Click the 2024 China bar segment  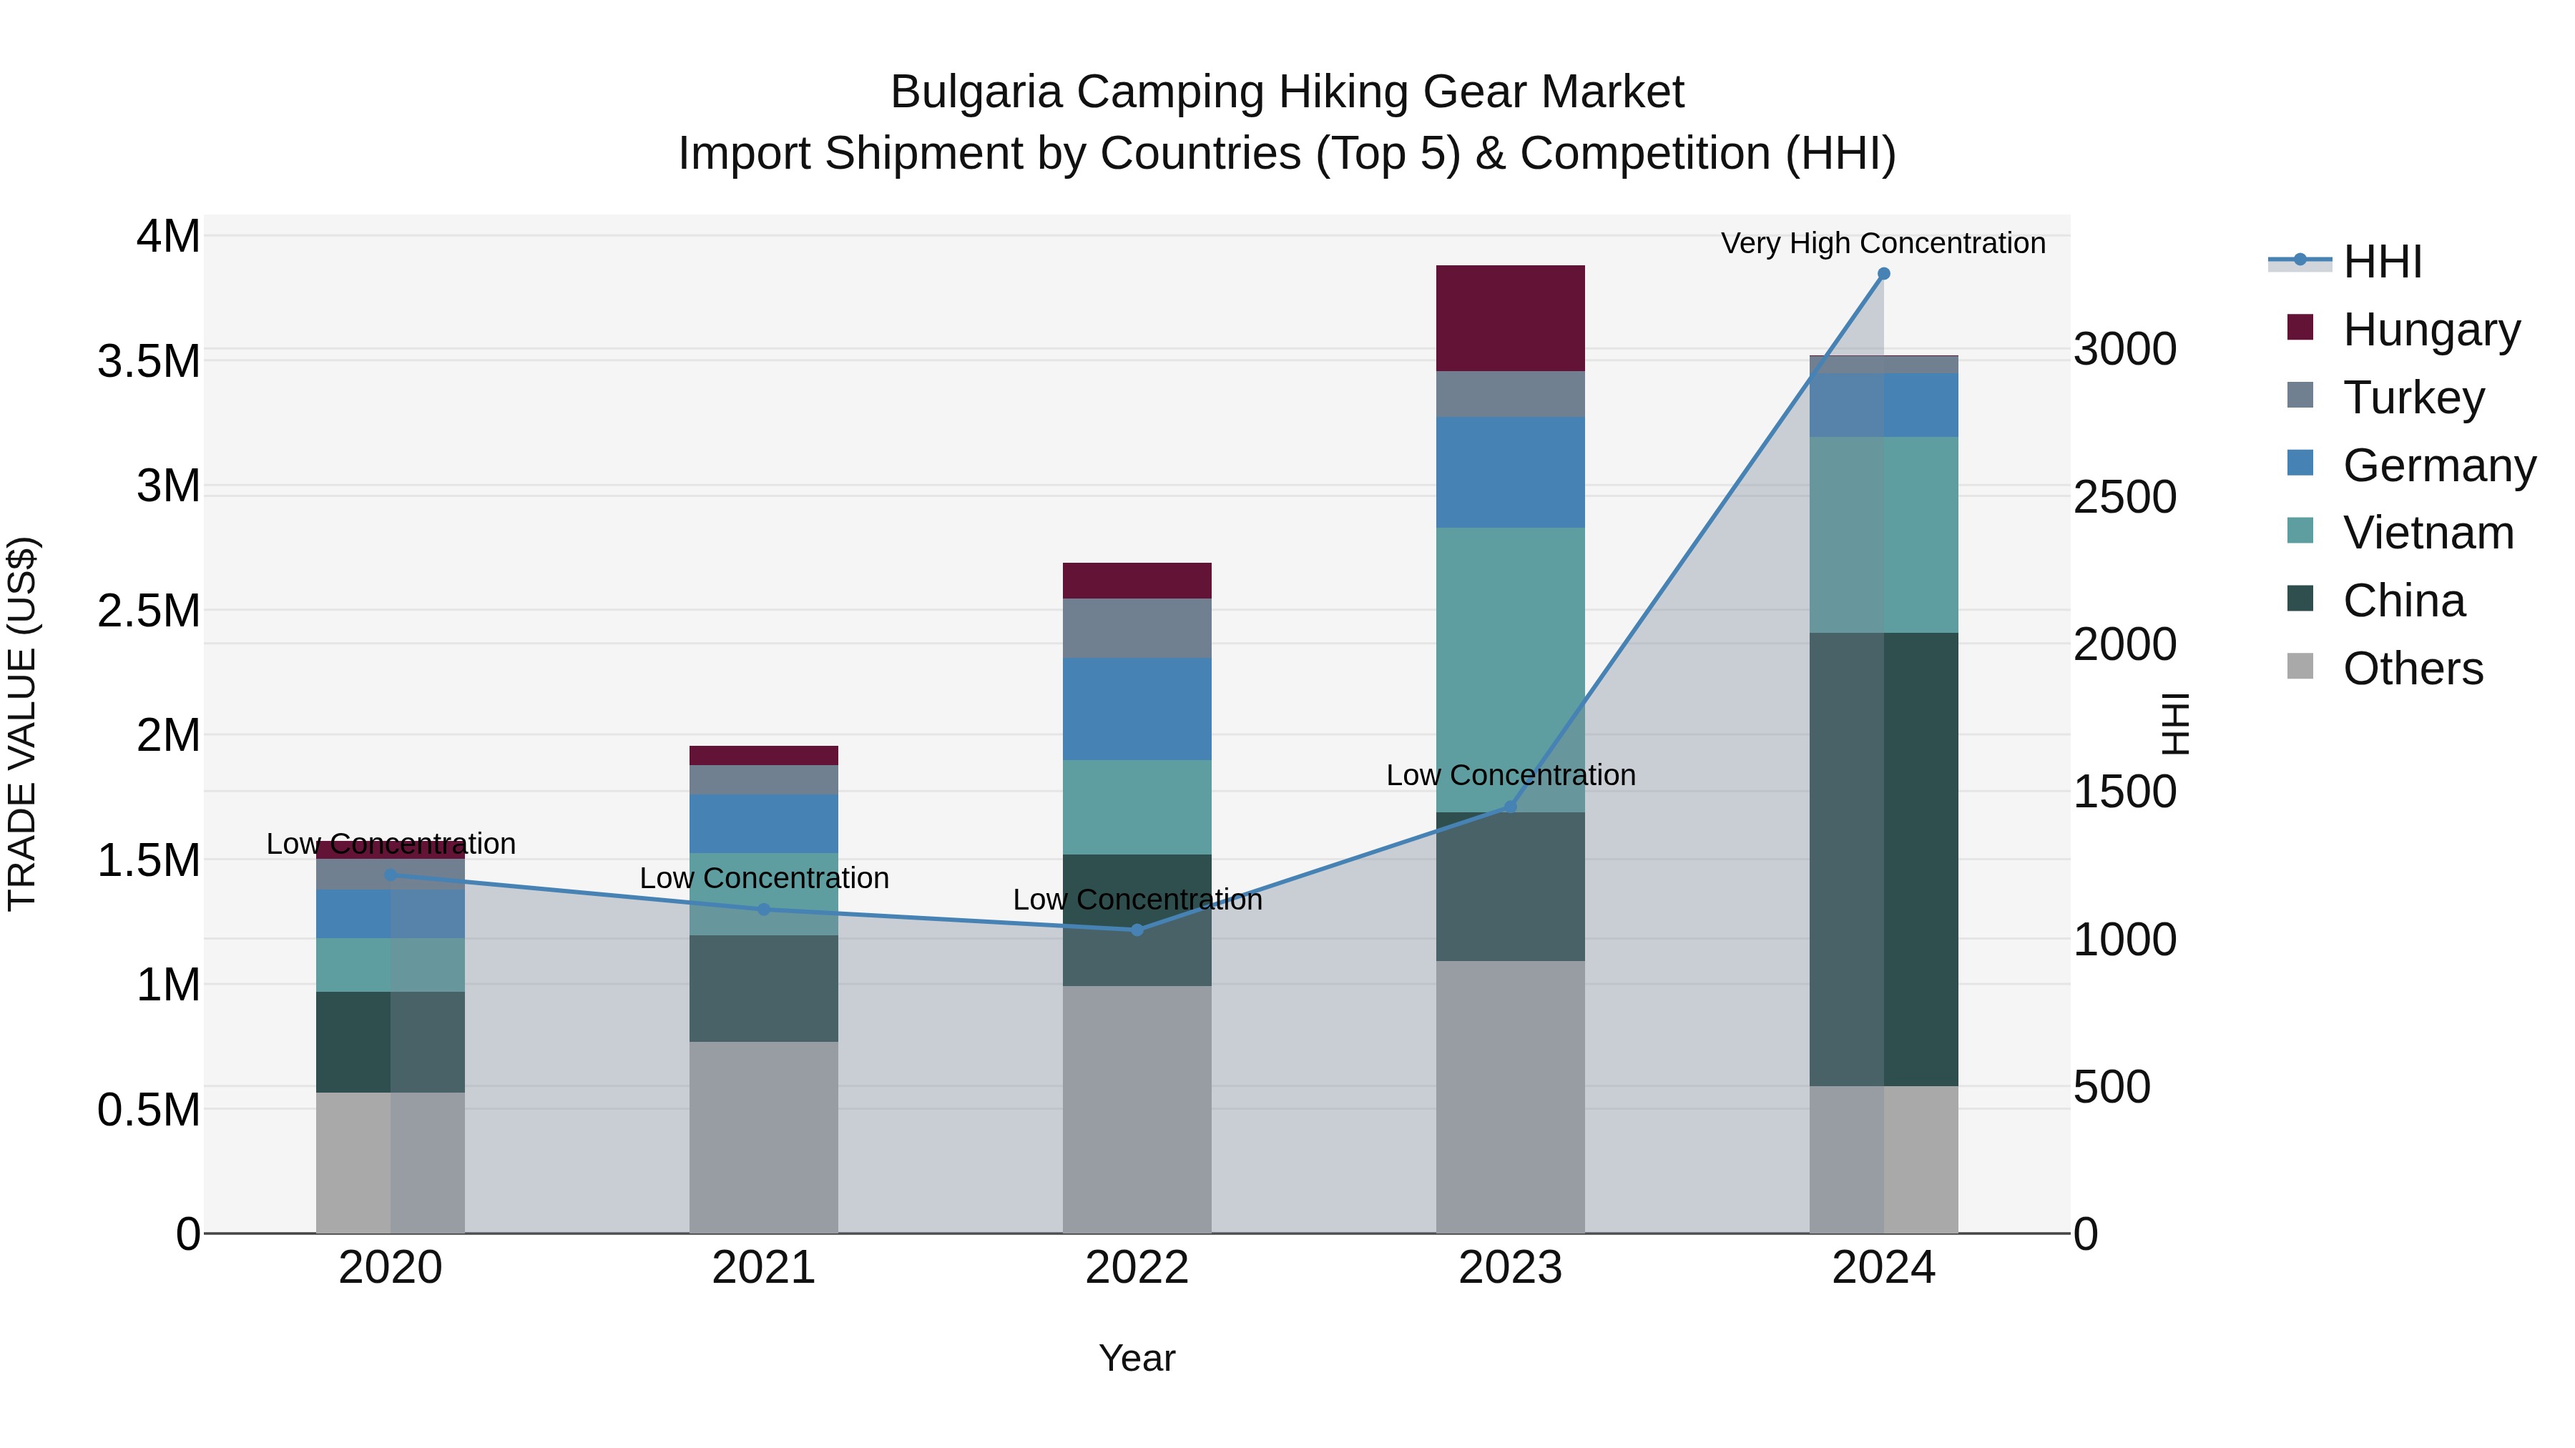click(1884, 860)
